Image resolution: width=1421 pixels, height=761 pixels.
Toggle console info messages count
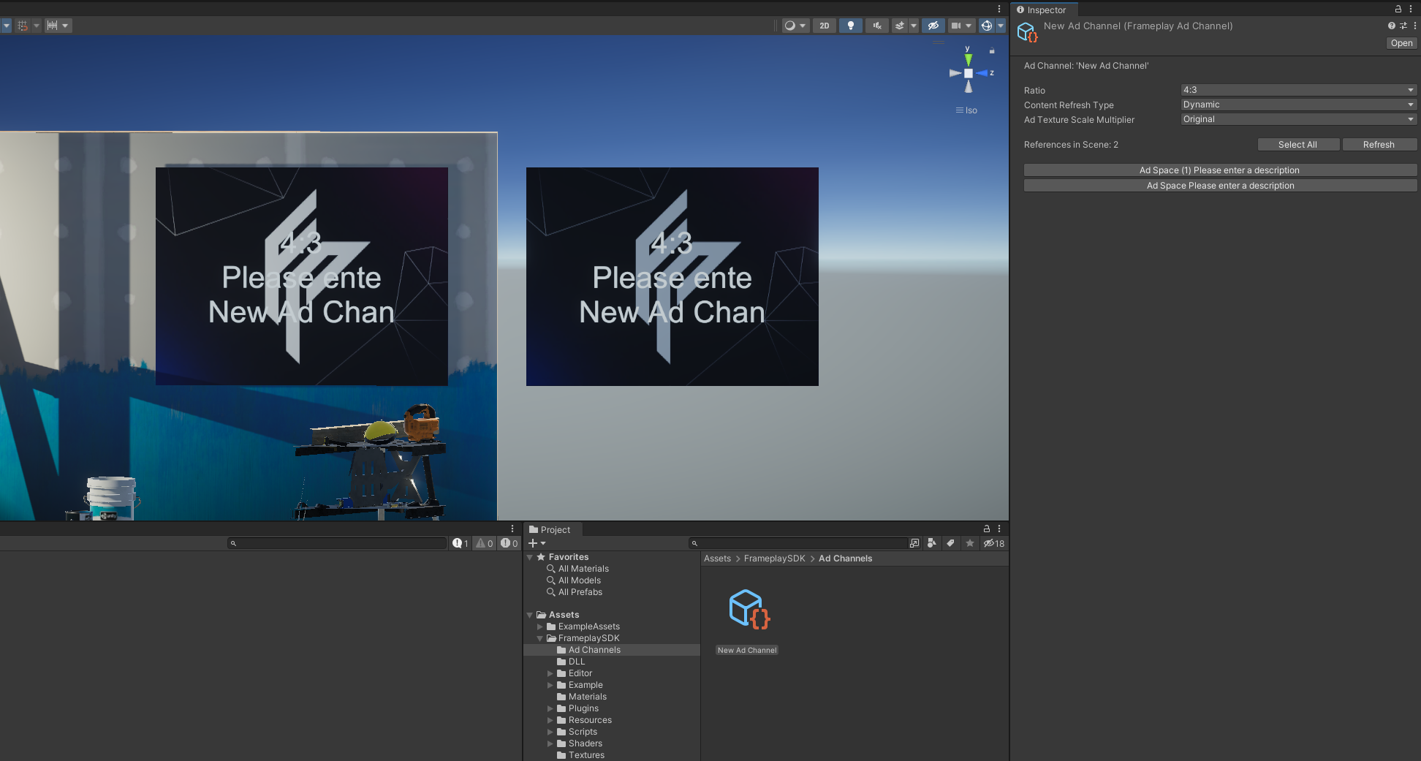click(460, 543)
